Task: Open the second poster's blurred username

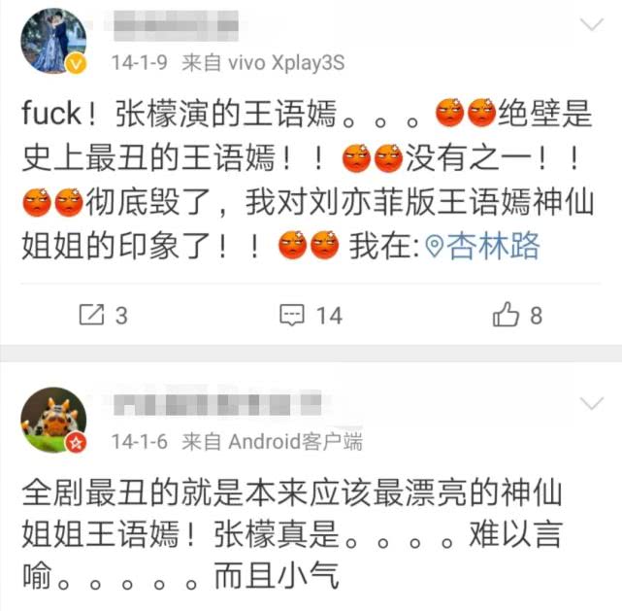Action: click(217, 403)
